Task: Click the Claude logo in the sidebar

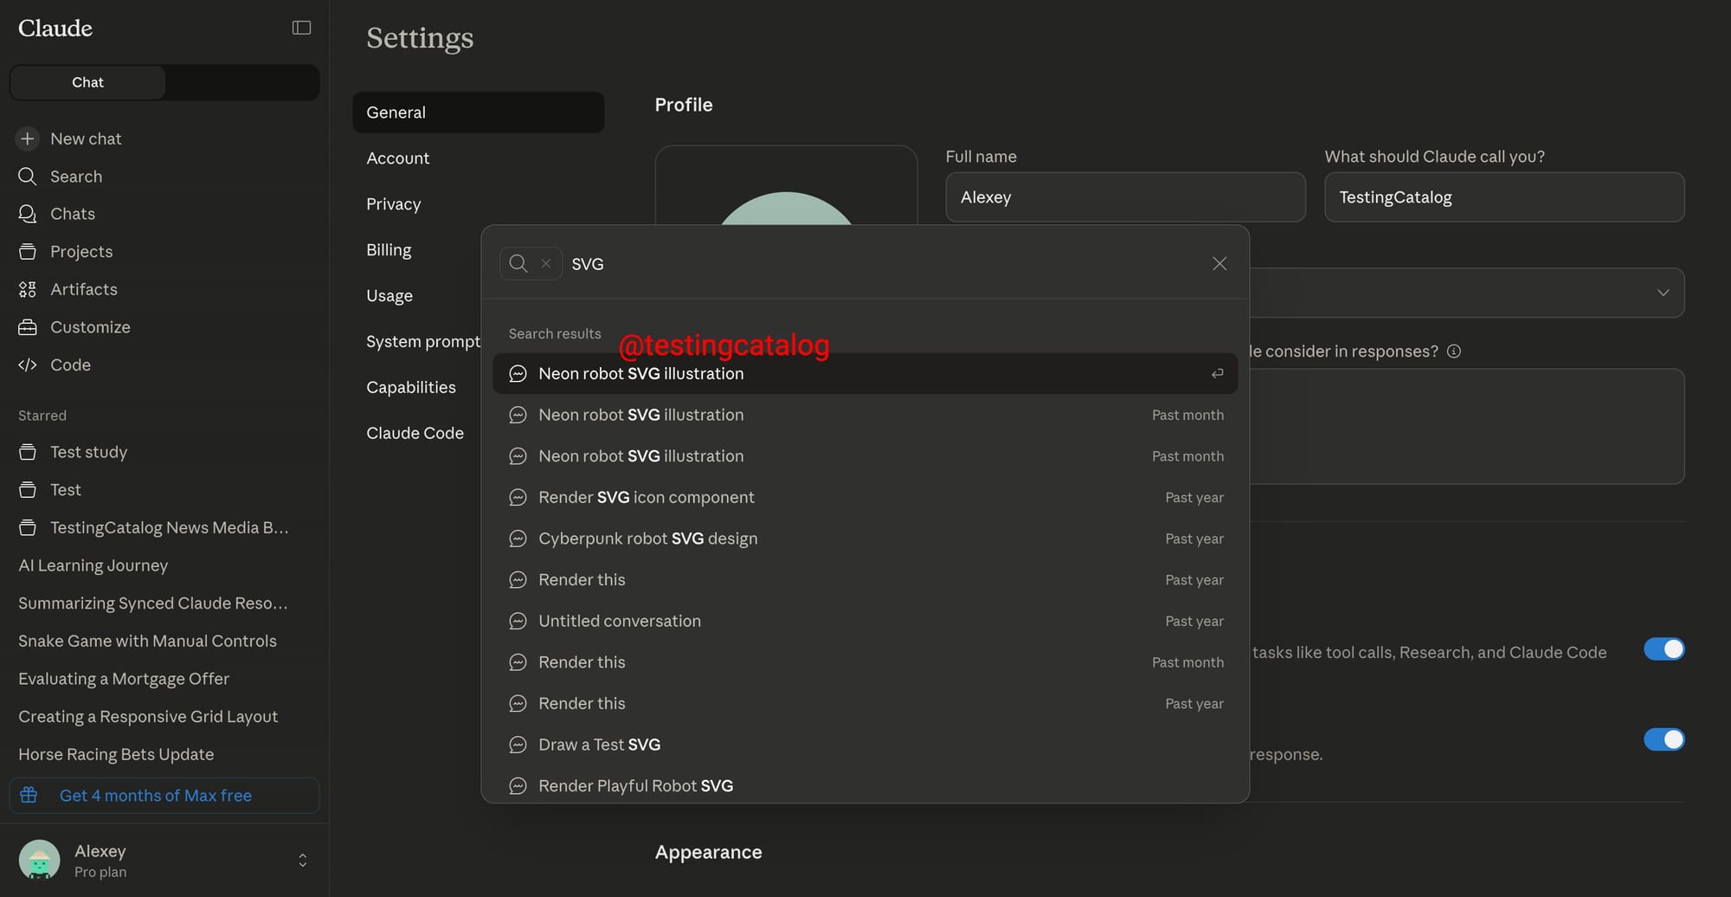Action: click(55, 29)
